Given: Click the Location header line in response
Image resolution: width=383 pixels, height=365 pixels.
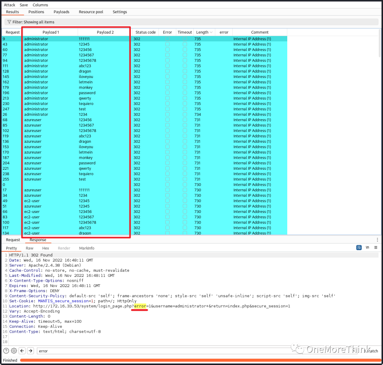Looking at the screenshot, I should tap(150, 306).
